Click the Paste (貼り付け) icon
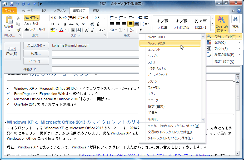This screenshot has height=160, width=244. point(9,20)
